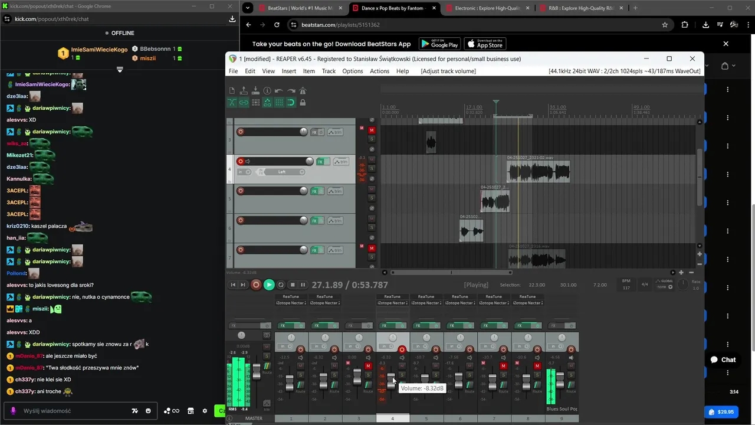Screen dimensions: 755x425
Task: Open Chrome tab search dropdown arrow
Action: coord(248,8)
